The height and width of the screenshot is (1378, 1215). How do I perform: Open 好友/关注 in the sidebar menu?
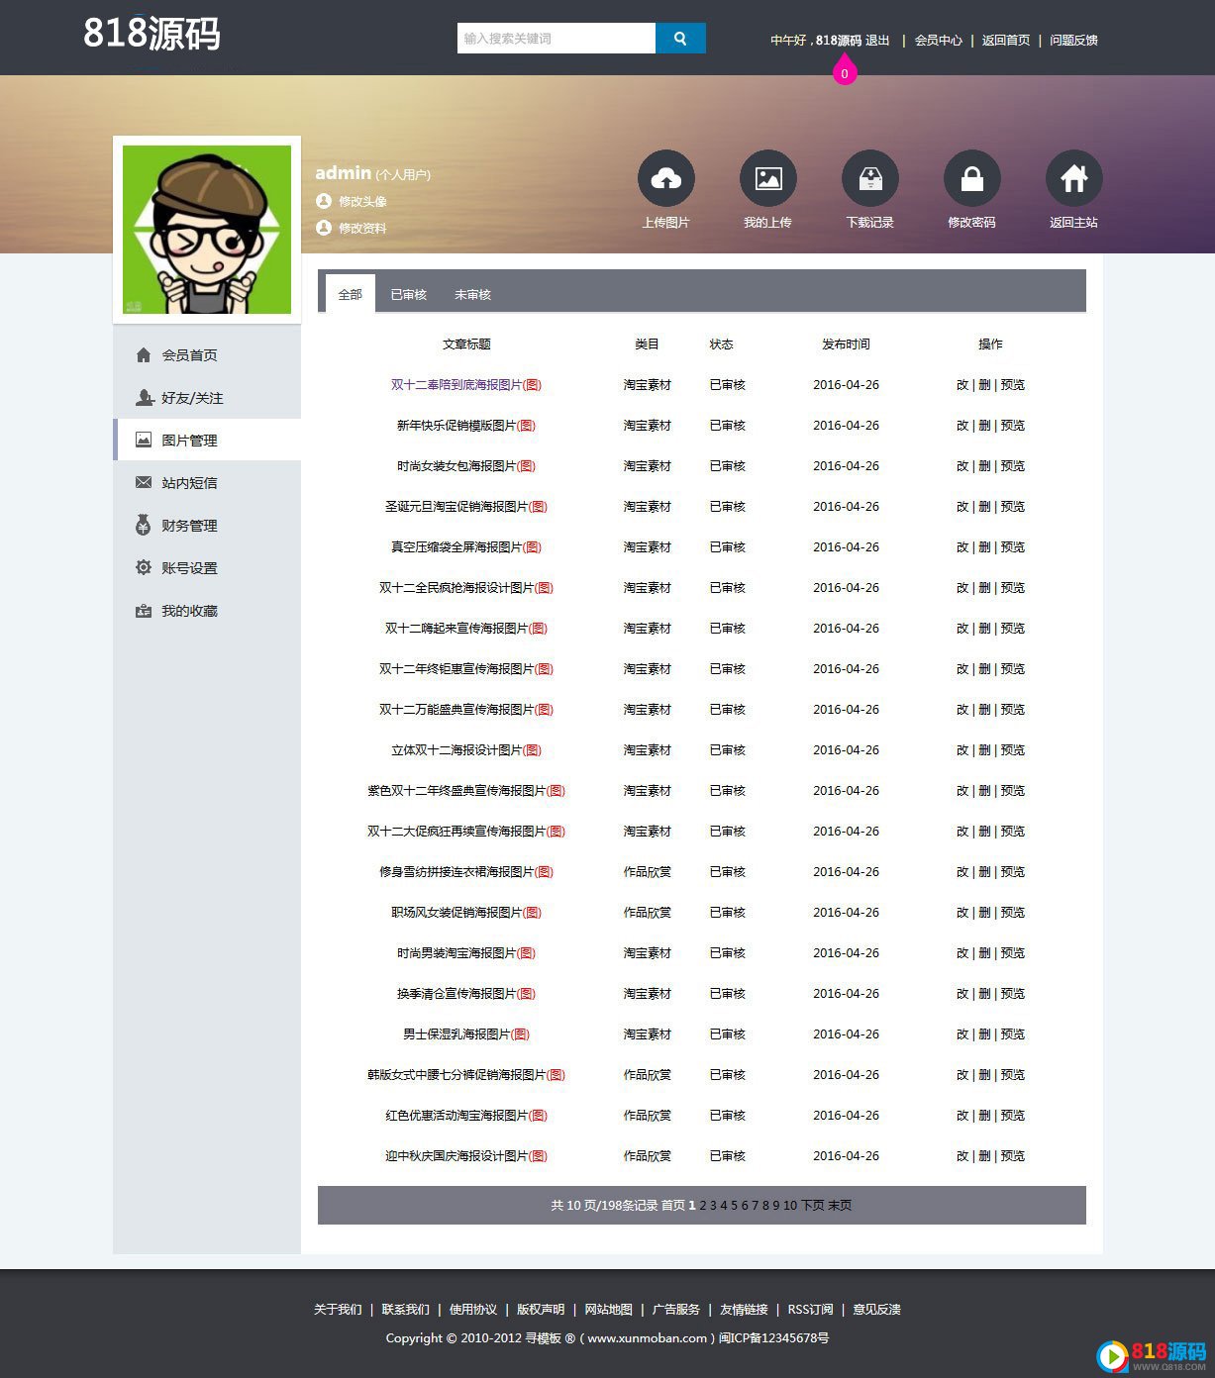coord(192,397)
